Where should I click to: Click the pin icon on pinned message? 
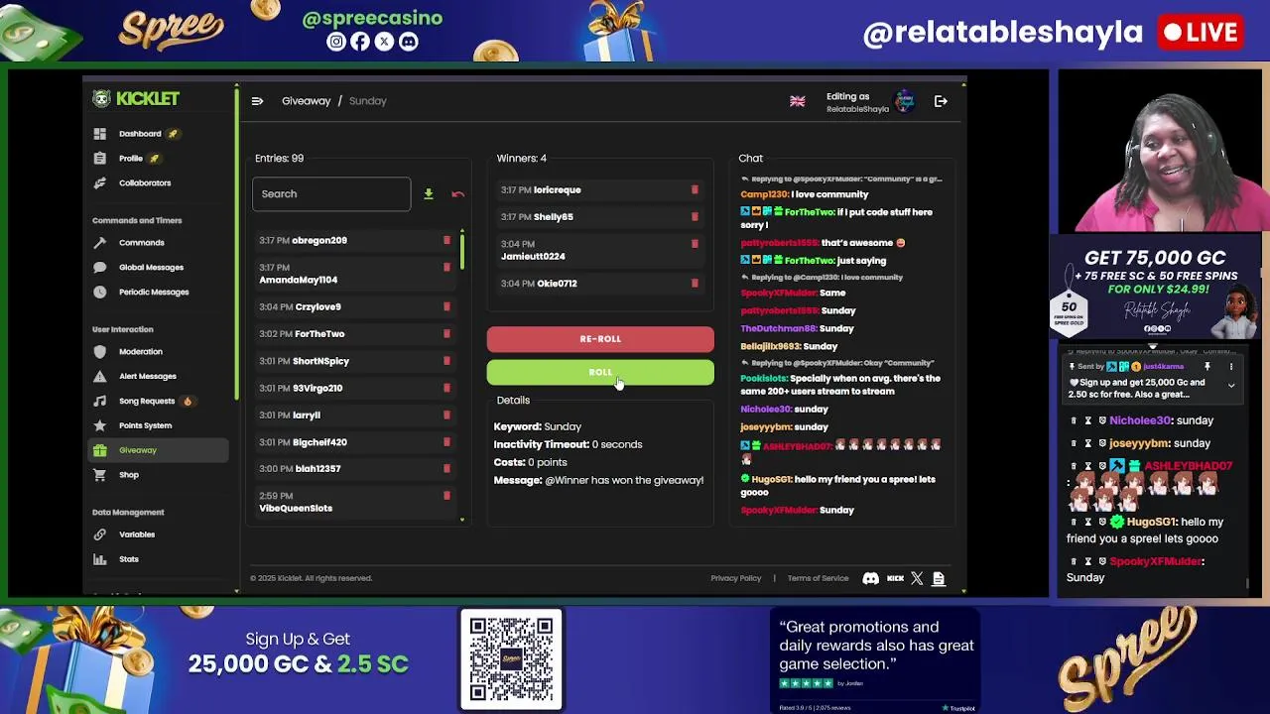point(1206,367)
